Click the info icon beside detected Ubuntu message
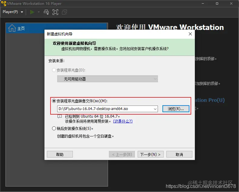 pyautogui.click(x=59, y=116)
